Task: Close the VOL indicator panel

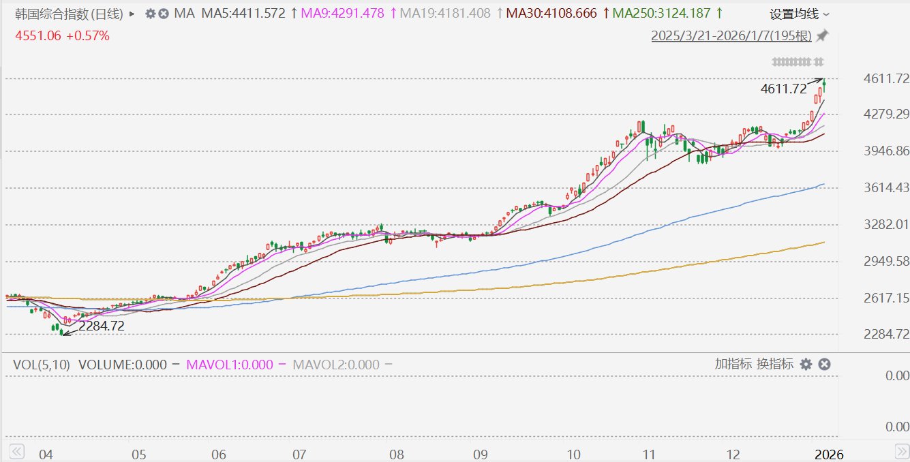Action: coord(824,365)
